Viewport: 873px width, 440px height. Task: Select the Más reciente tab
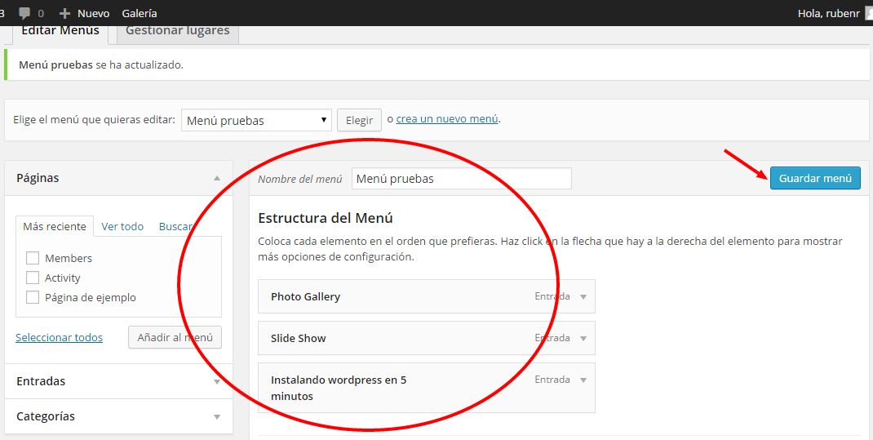pos(55,226)
